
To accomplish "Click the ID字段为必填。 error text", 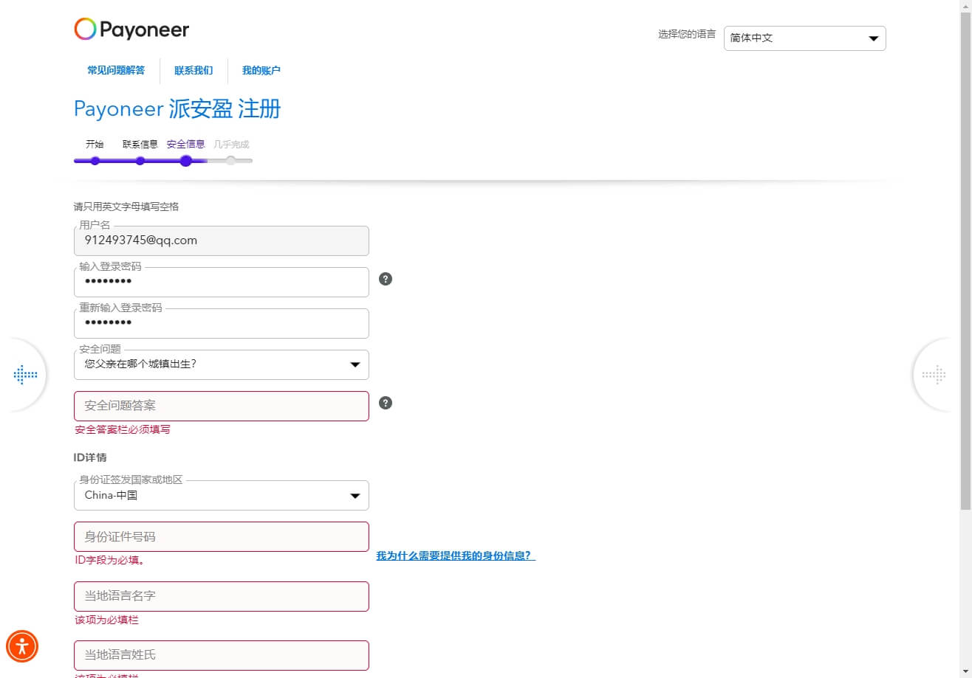I will click(x=109, y=560).
